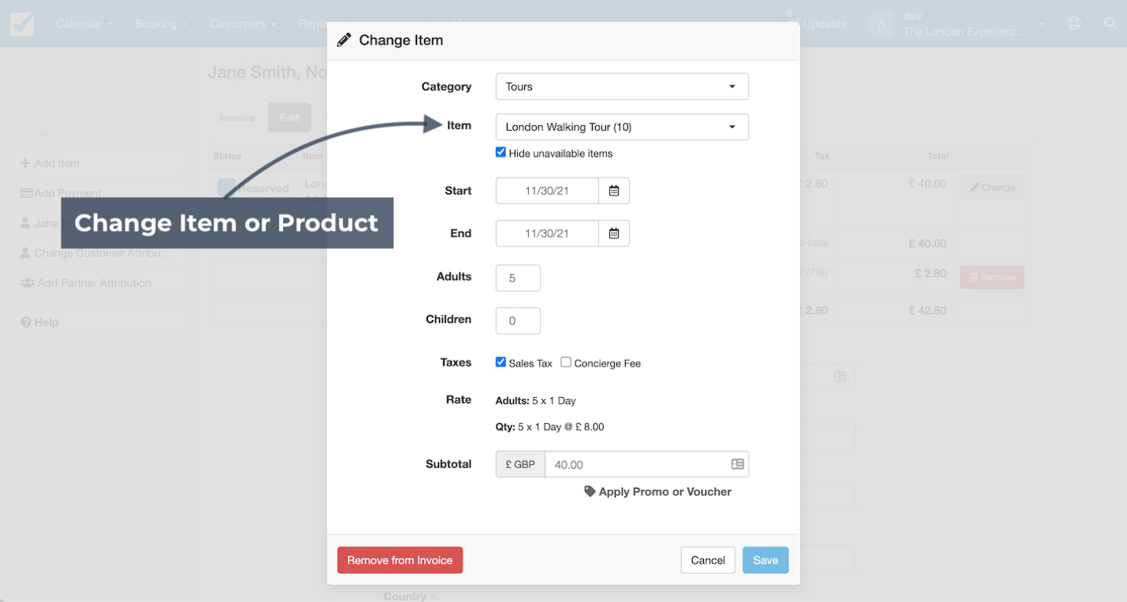
Task: Click the Subtotal field calculator icon
Action: (x=738, y=464)
